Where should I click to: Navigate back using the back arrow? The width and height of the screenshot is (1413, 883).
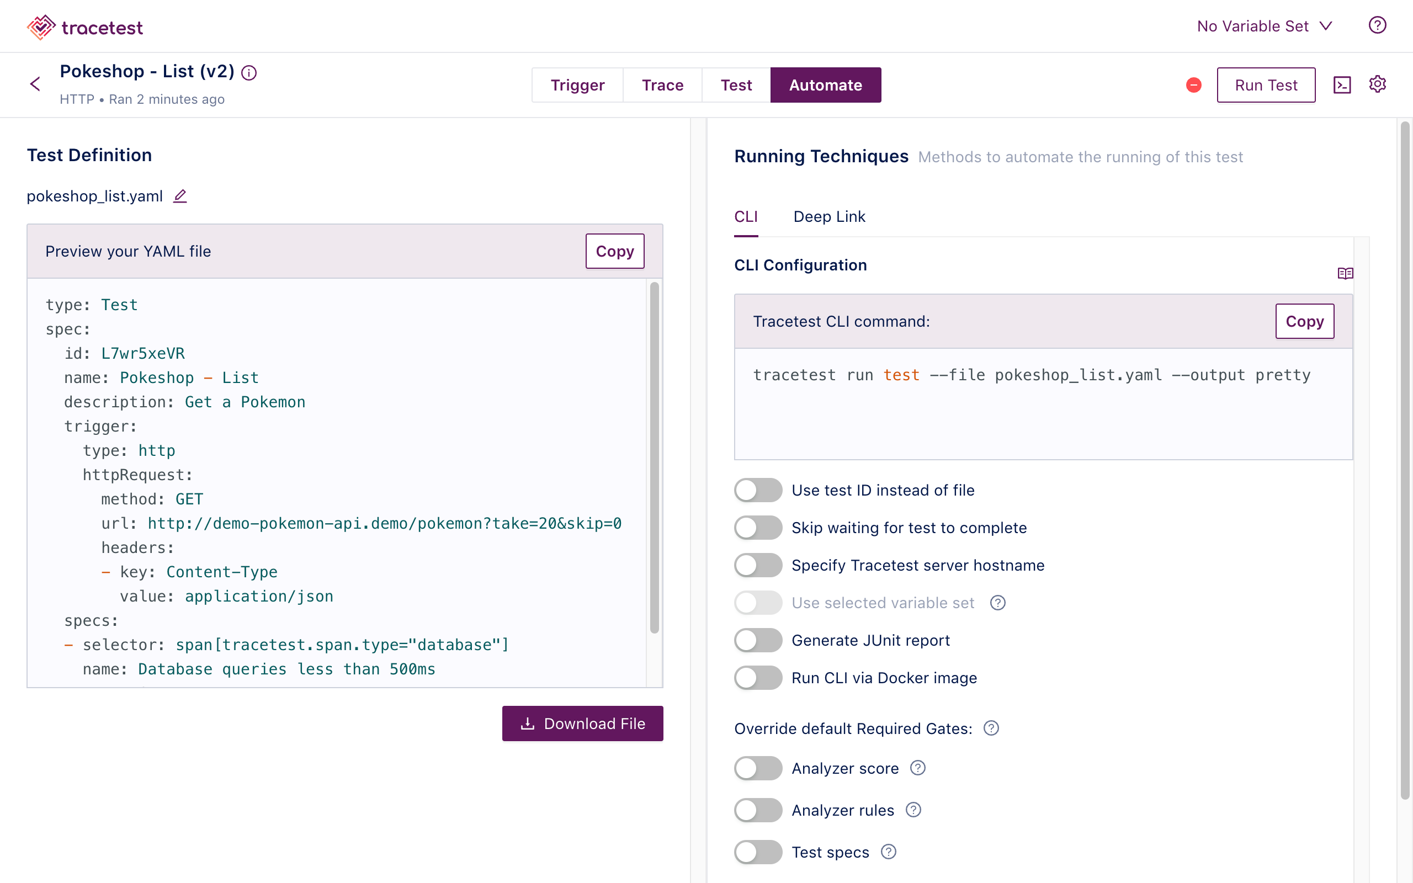(35, 83)
